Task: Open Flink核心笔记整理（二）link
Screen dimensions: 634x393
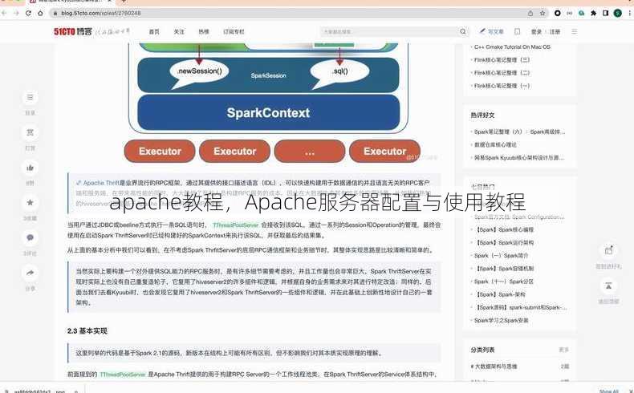Action: coord(502,73)
